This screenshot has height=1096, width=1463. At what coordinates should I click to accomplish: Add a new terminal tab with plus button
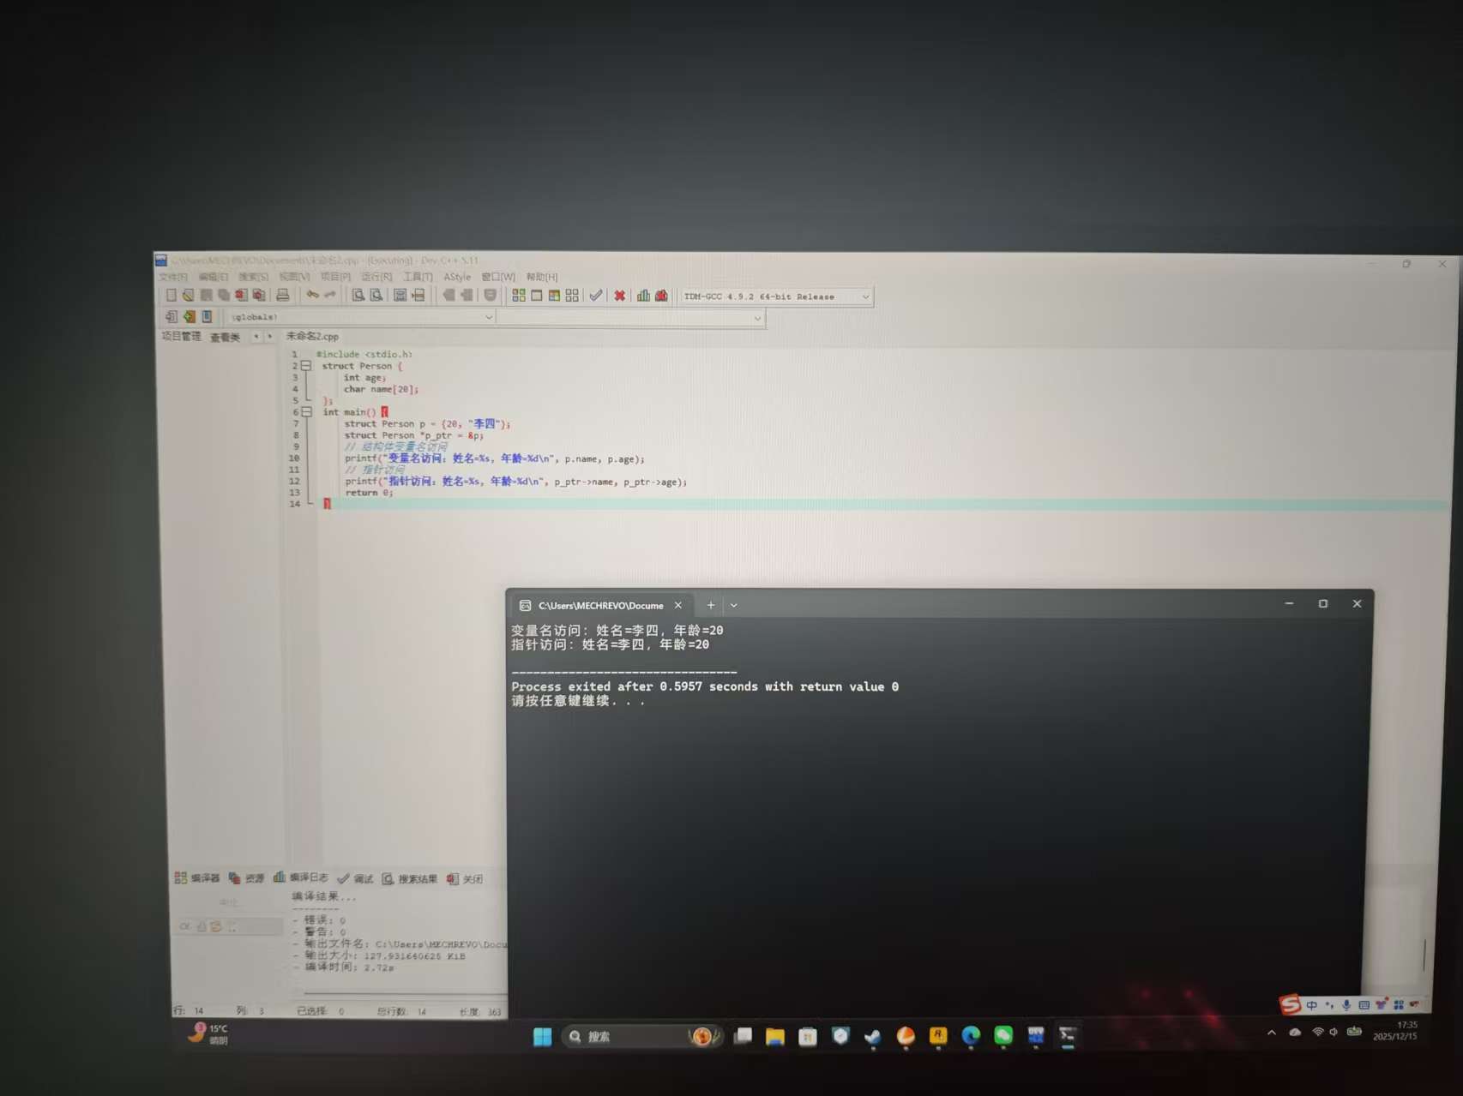[x=710, y=605]
